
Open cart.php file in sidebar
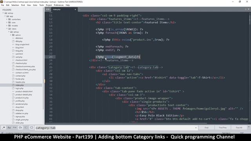click(19, 57)
